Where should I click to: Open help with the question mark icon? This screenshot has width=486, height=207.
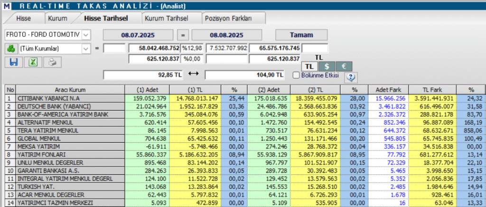click(351, 77)
